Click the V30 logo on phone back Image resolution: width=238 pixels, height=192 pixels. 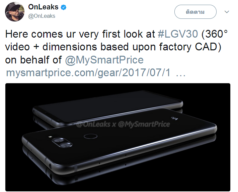click(174, 118)
